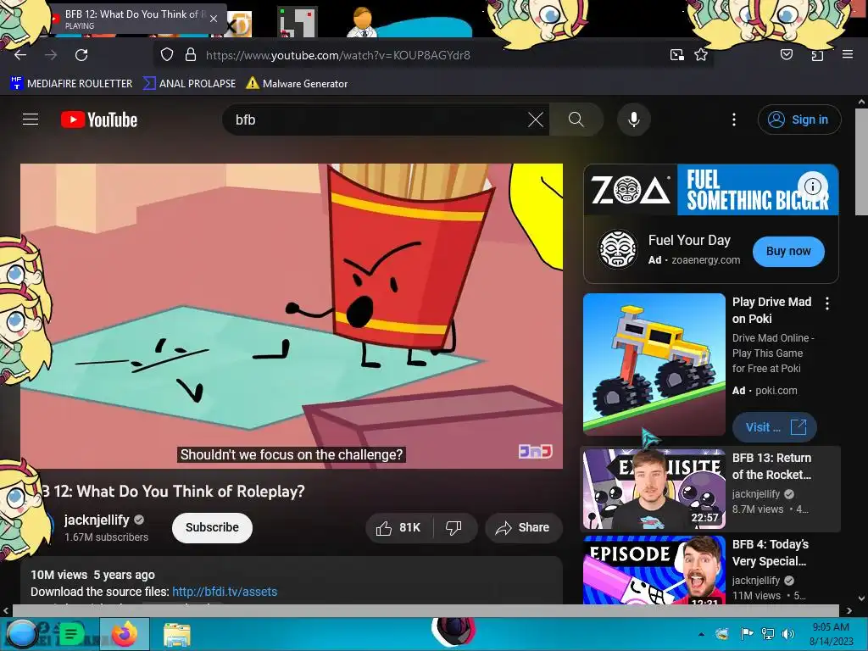The width and height of the screenshot is (868, 651).
Task: Click the Visit button for Poki ad
Action: [x=775, y=427]
